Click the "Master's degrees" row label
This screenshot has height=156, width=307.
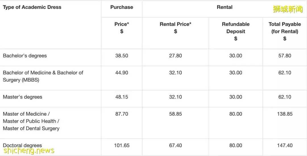click(x=22, y=97)
